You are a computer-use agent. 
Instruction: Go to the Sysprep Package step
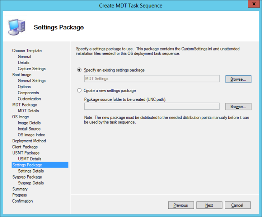point(27,177)
